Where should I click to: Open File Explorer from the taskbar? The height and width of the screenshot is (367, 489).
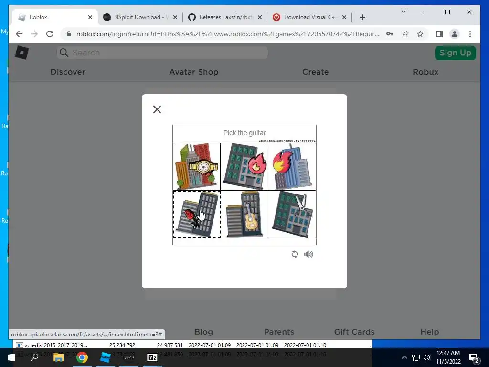coord(58,357)
